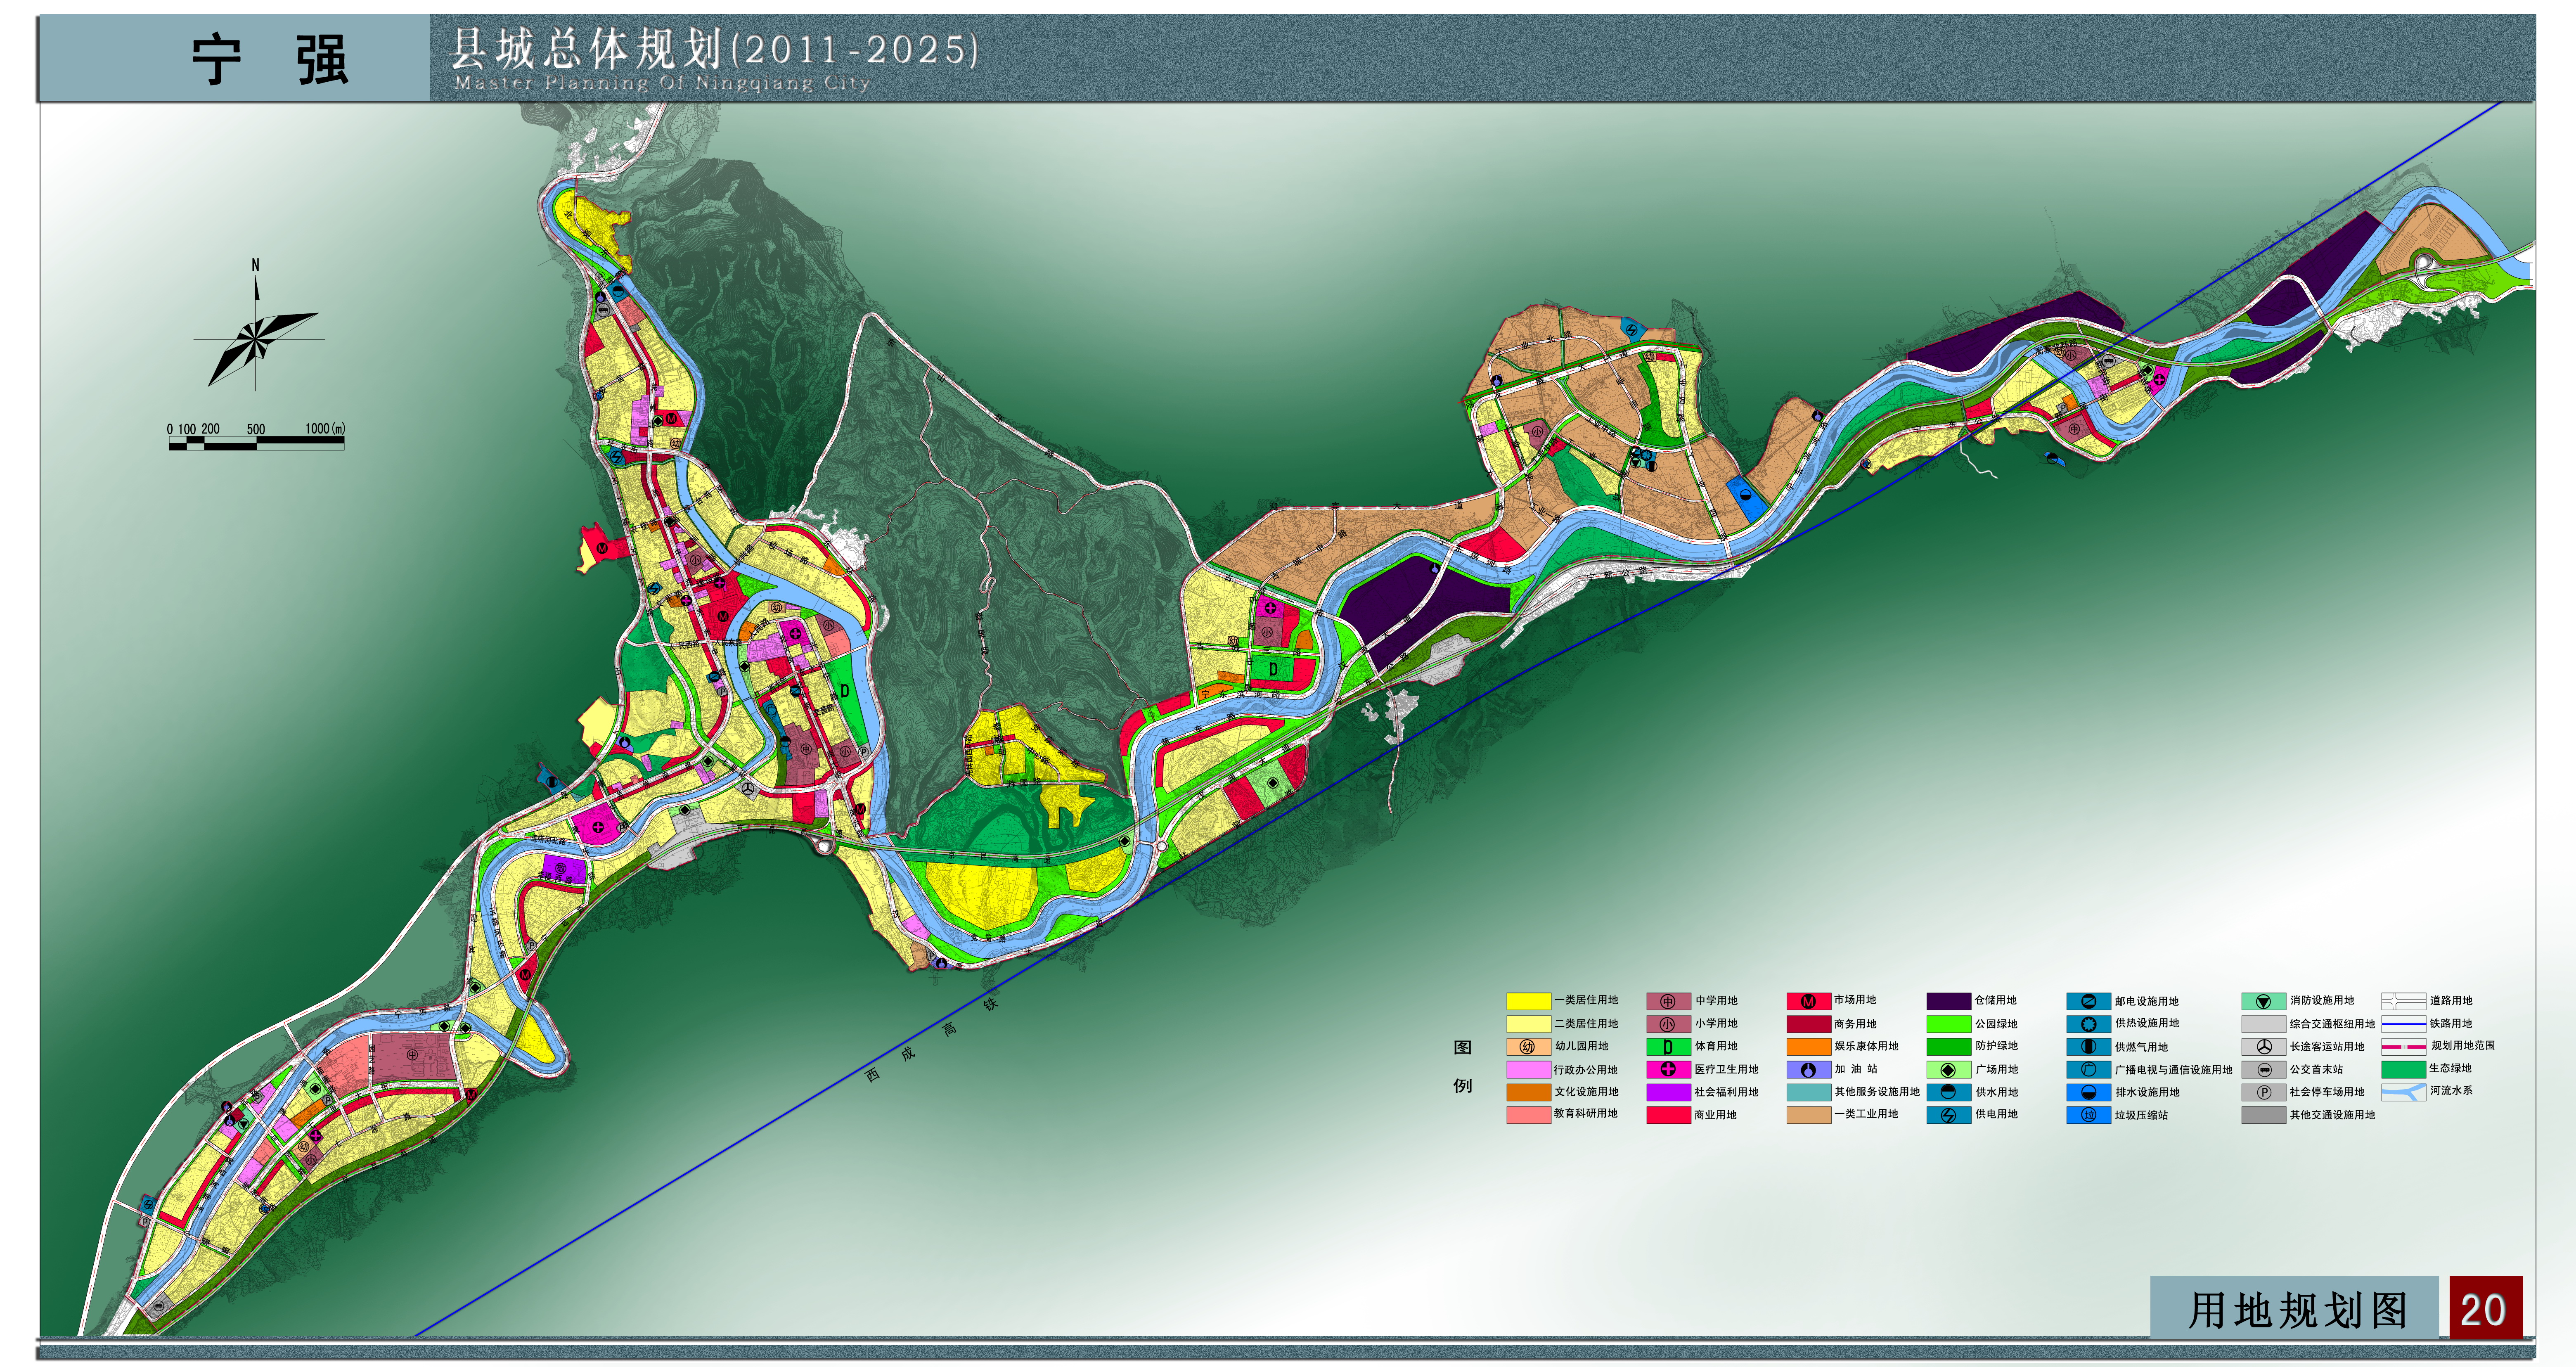This screenshot has height=1367, width=2576.
Task: Select the gas station (加油站) legend icon
Action: [x=1808, y=1070]
